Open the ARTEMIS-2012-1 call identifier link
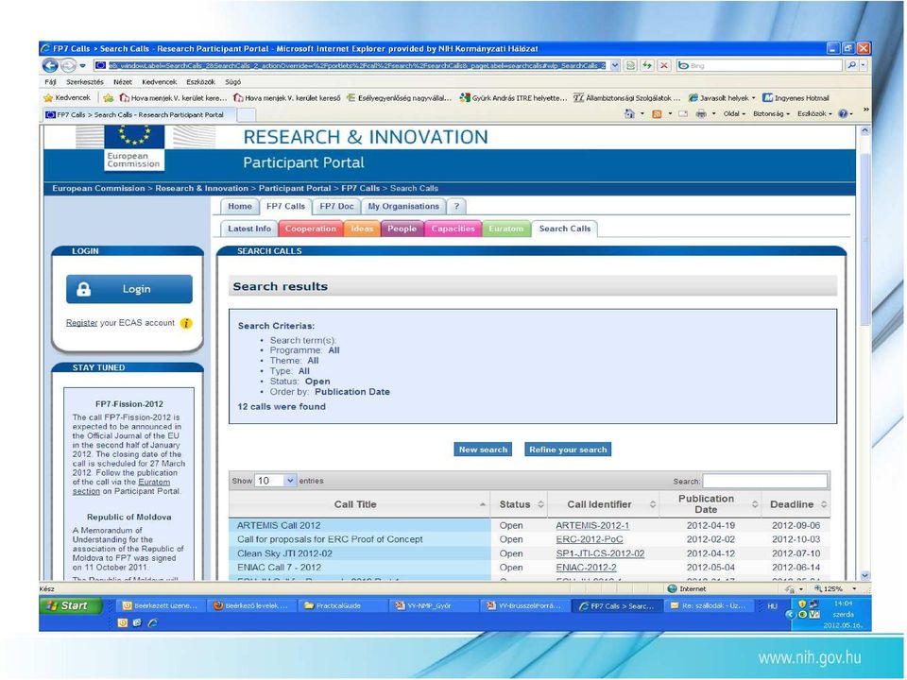Screen dimensions: 907x680 (592, 526)
